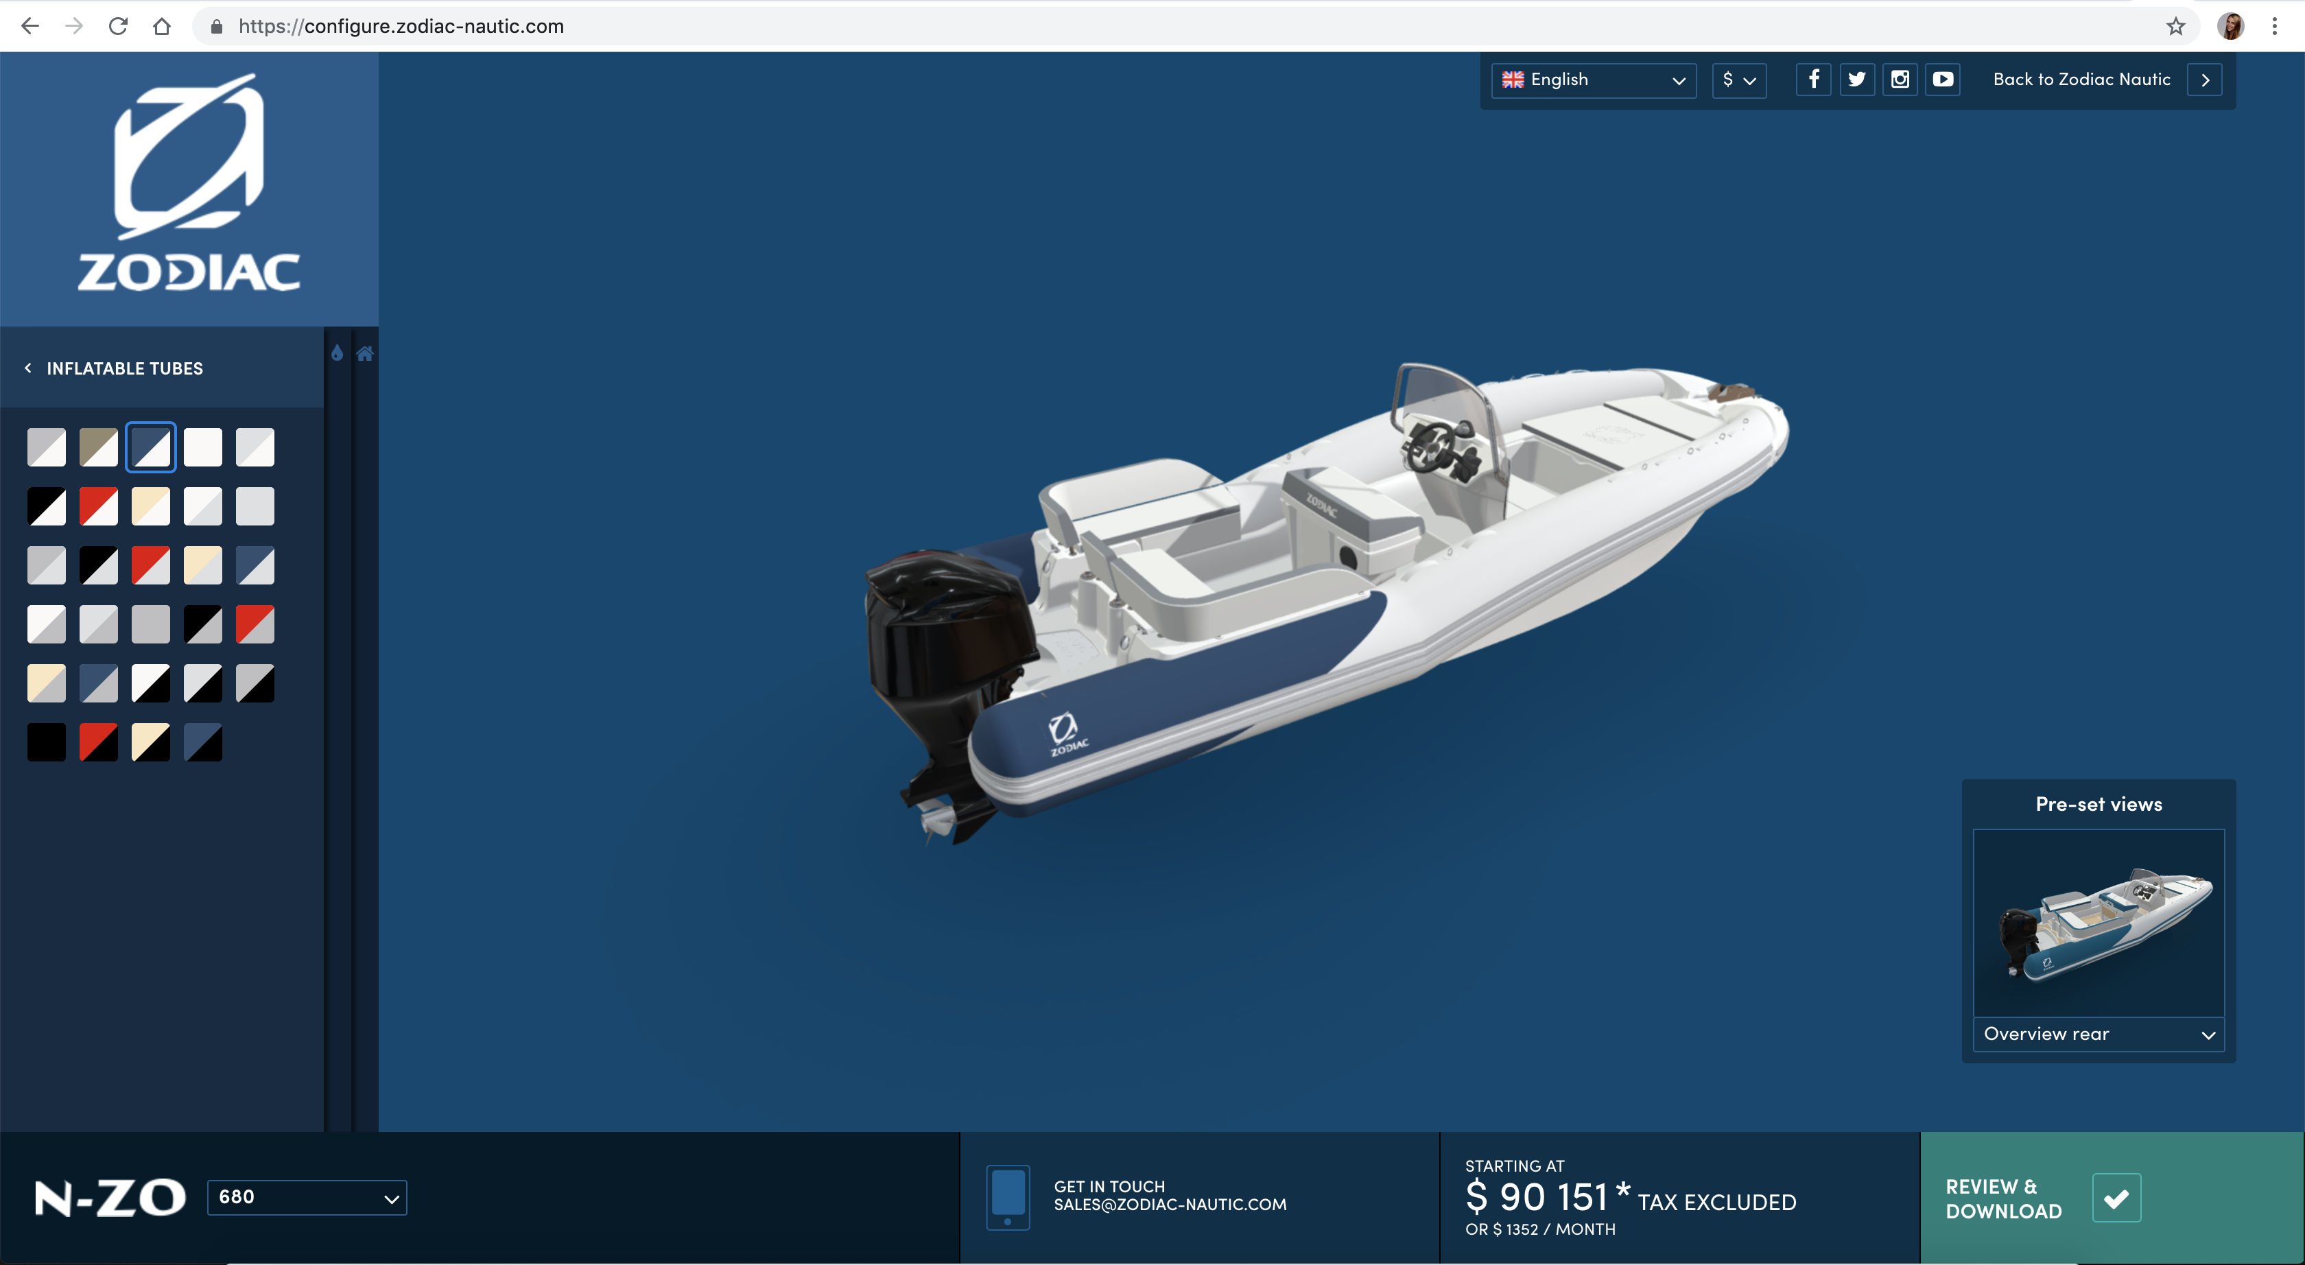Click Back to Zodiac Nautic link
This screenshot has width=2305, height=1265.
click(x=2081, y=80)
